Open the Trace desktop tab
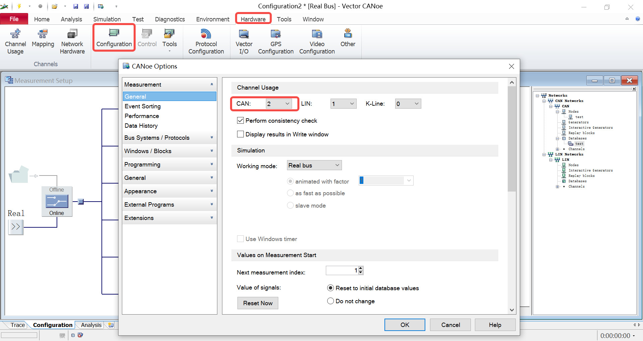Viewport: 643px width, 341px height. (17, 325)
